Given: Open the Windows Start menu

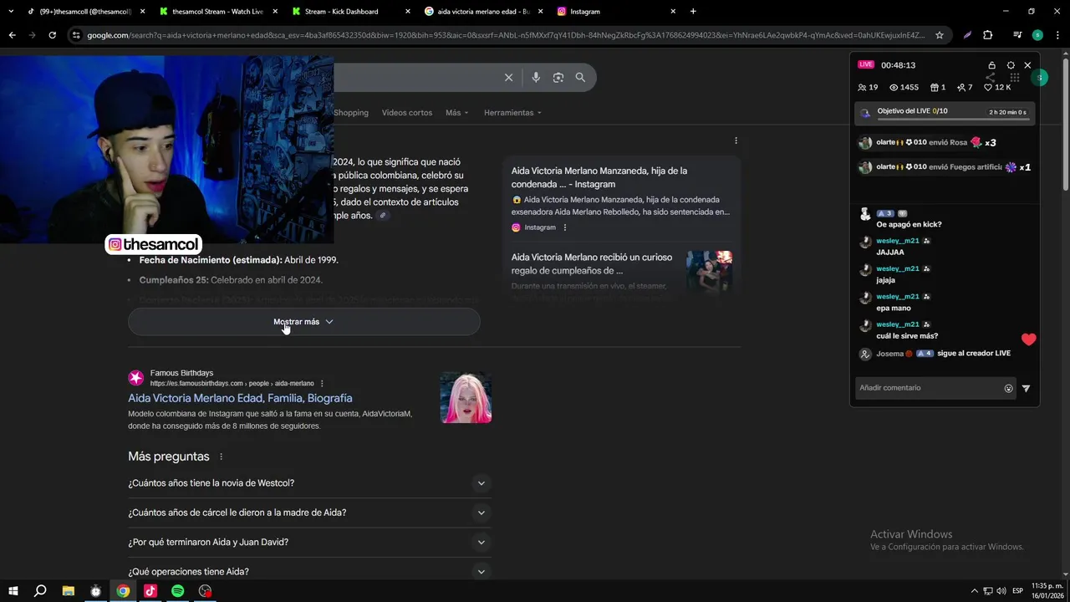Looking at the screenshot, I should point(13,591).
